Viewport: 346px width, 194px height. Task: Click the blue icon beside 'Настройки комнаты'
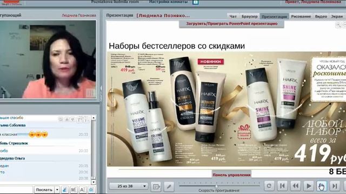point(196,2)
